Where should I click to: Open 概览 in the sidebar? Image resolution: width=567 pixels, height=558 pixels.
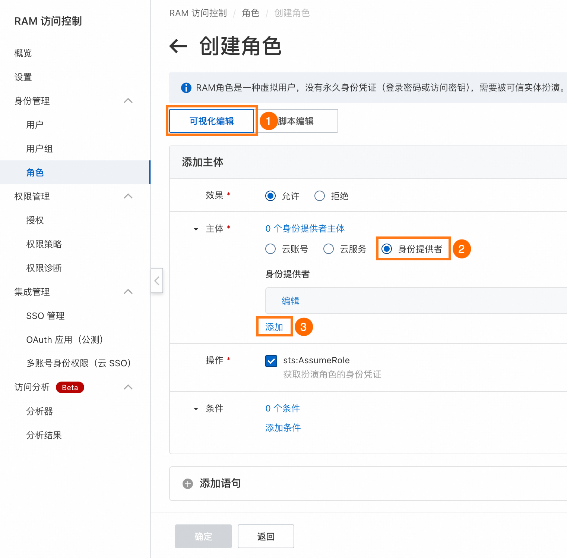pos(23,53)
